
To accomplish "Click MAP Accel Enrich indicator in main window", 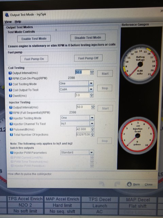I will tap(62, 199).
